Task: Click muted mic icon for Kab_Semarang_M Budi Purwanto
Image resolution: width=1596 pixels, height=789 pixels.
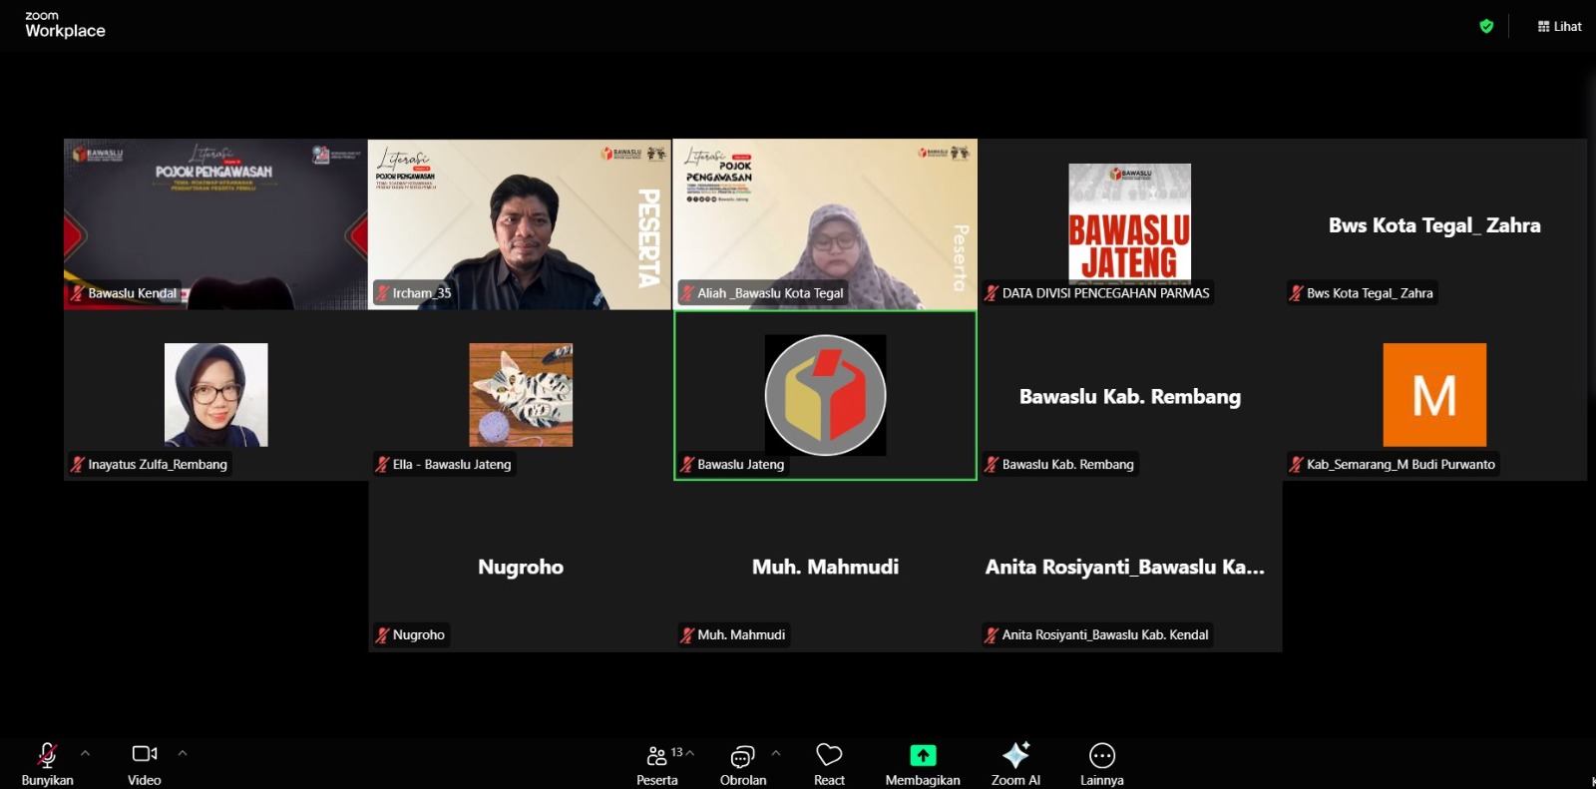Action: coord(1297,465)
